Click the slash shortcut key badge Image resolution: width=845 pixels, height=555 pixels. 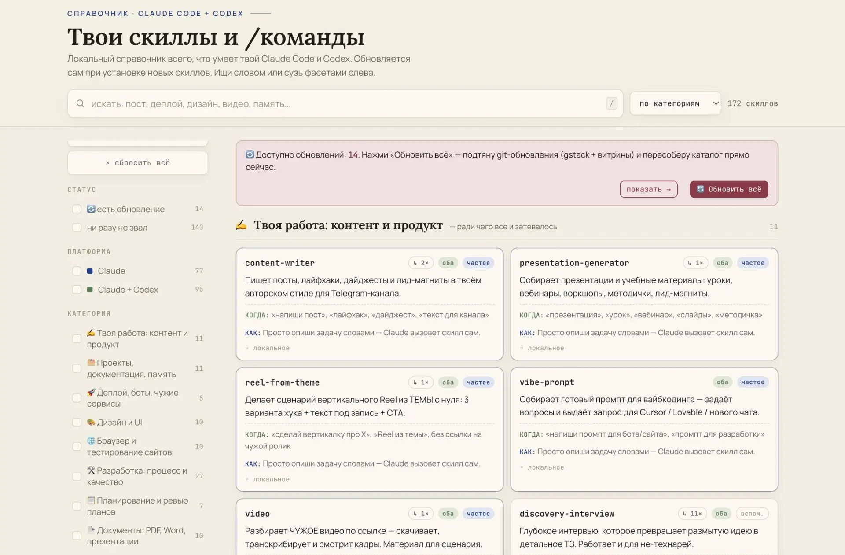(611, 103)
